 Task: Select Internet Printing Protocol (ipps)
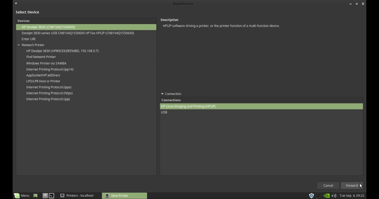tap(86, 87)
